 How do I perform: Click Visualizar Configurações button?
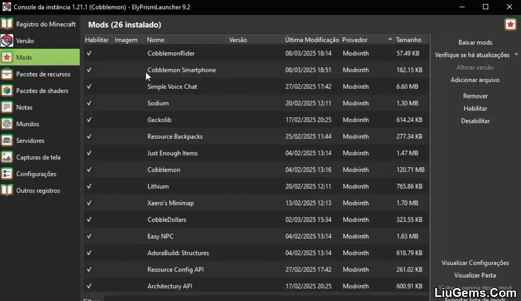coord(475,263)
